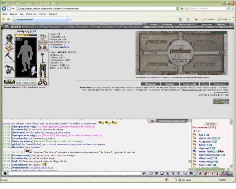Select the mace weapon slot
Image resolution: width=236 pixels, height=189 pixels.
coord(43,57)
